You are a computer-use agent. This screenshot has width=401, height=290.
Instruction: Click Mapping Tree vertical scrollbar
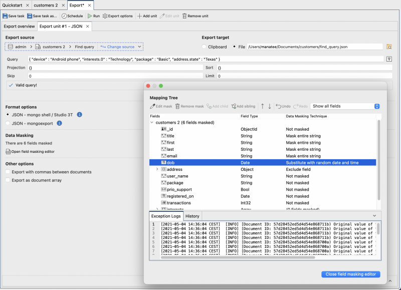coord(379,160)
